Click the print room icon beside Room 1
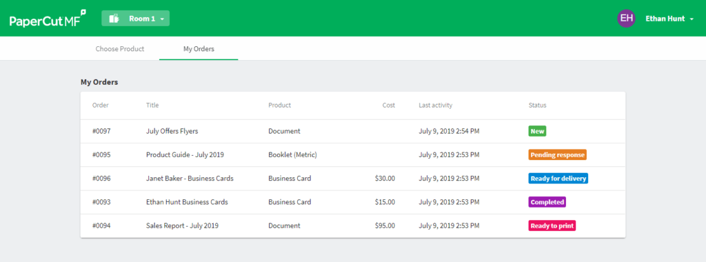This screenshot has width=706, height=262. tap(114, 19)
